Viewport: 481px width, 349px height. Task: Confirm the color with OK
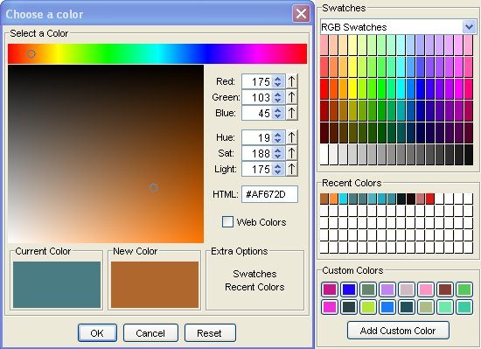97,332
